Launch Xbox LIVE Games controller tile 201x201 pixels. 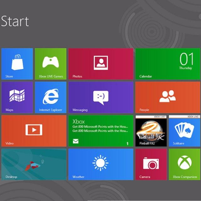tap(51, 64)
